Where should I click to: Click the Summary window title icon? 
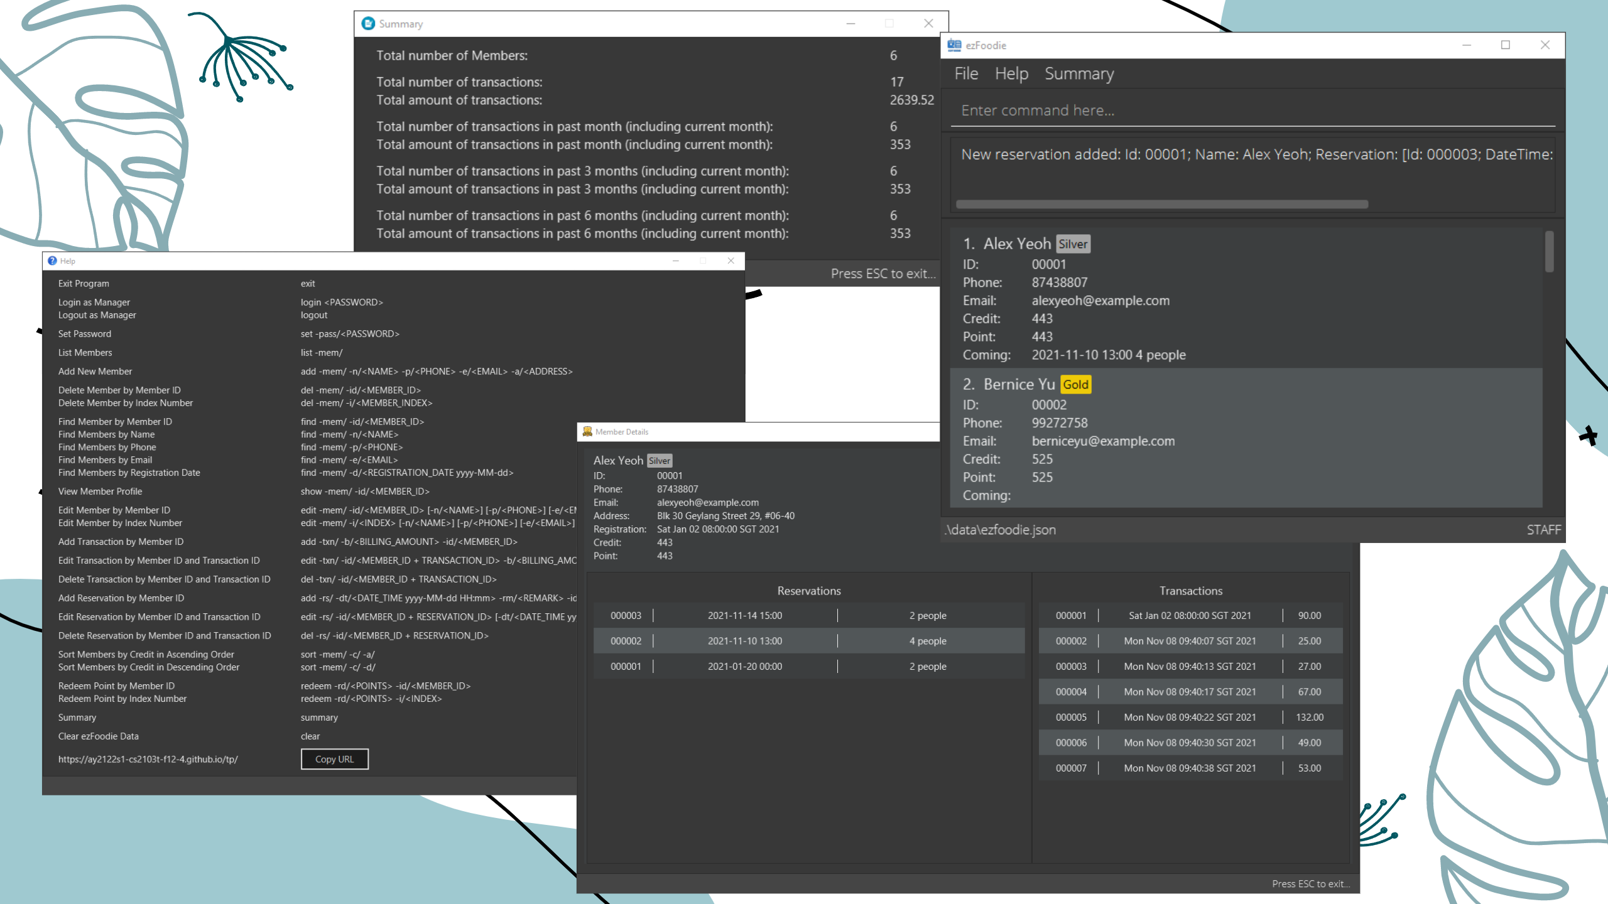[x=369, y=24]
